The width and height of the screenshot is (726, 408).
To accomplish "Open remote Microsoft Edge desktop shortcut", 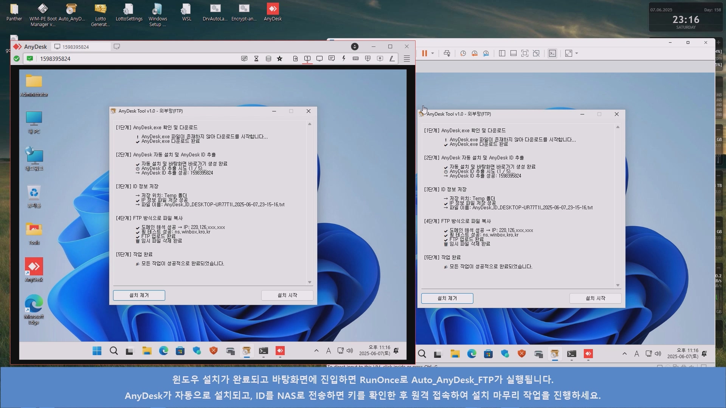I will [x=34, y=309].
